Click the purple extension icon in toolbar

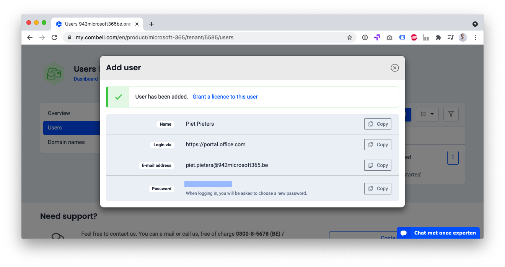[377, 37]
